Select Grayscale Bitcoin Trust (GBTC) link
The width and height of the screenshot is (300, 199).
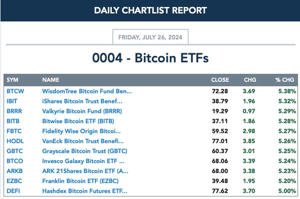[x=85, y=151]
